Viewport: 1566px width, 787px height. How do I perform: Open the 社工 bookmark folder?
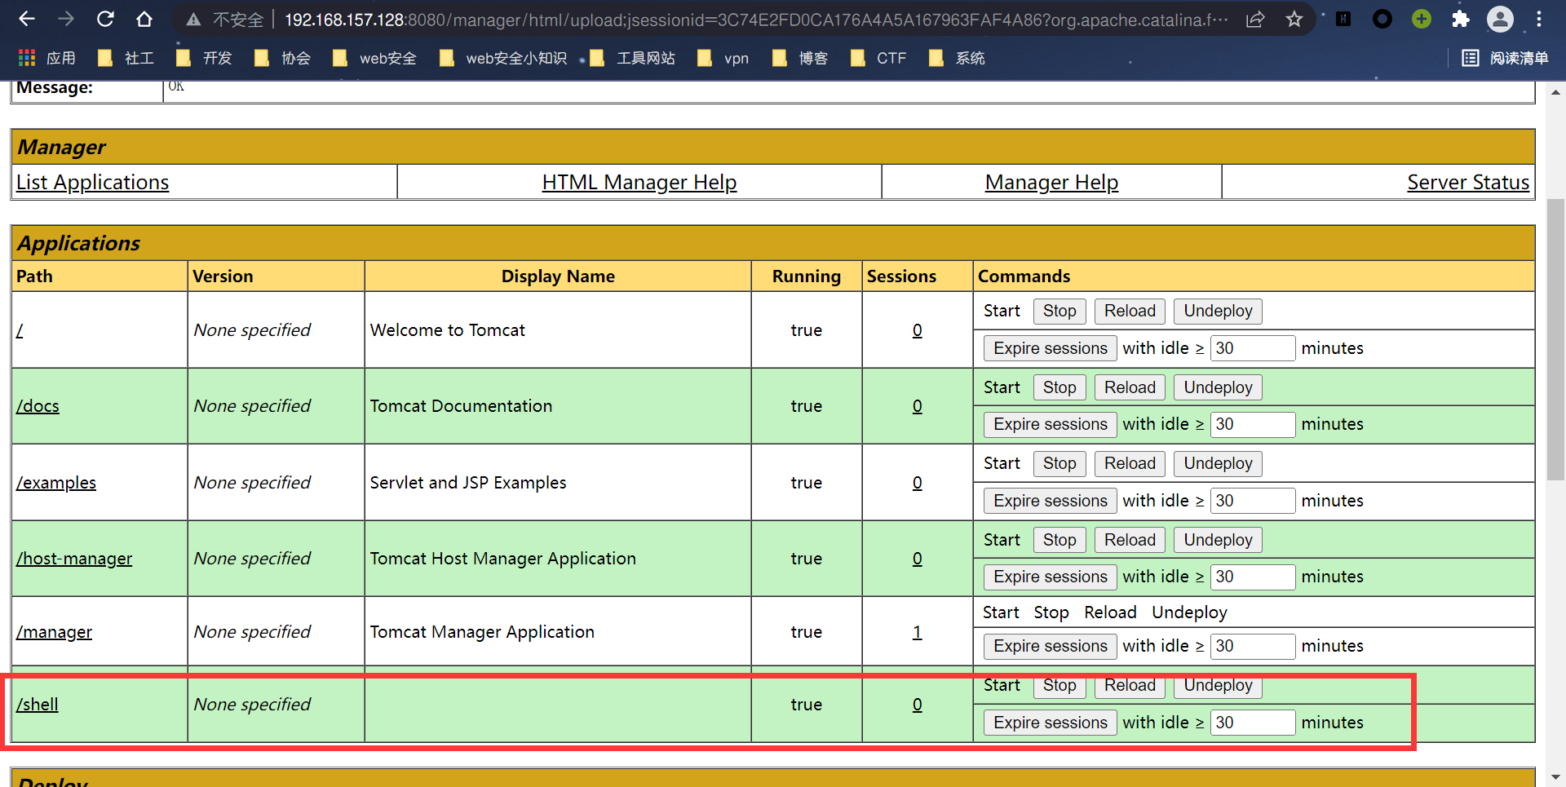pos(126,58)
